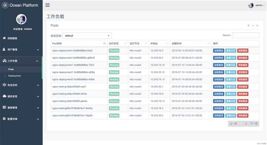Click IP address 10.240.30.7
The image size is (267, 145).
[157, 87]
